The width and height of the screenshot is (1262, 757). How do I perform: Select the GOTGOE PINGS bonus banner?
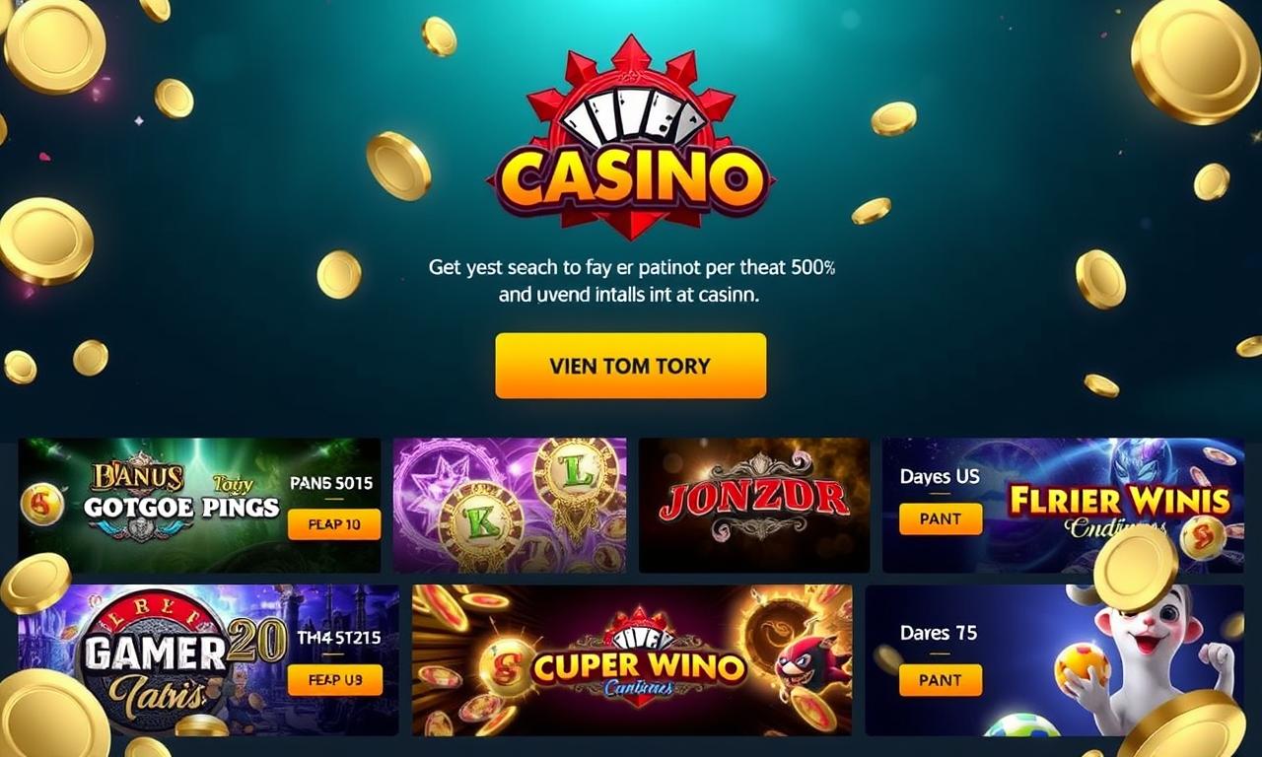tap(199, 506)
